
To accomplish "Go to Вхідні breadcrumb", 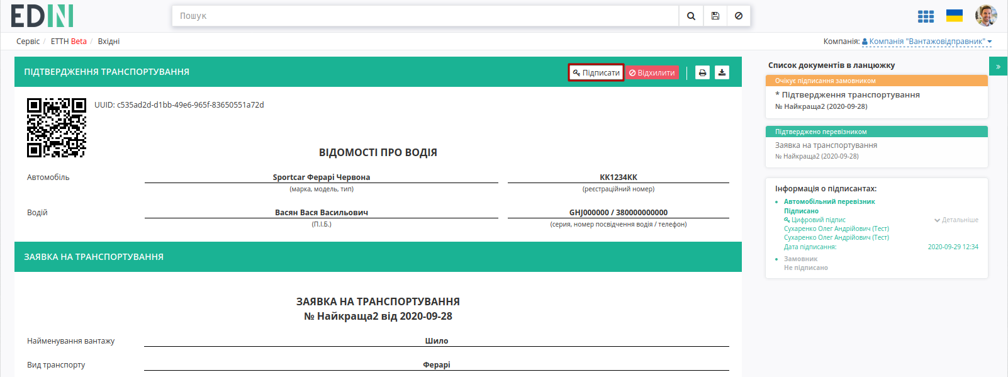I will (109, 42).
